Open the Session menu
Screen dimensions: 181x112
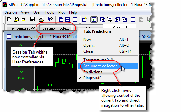pos(11,12)
